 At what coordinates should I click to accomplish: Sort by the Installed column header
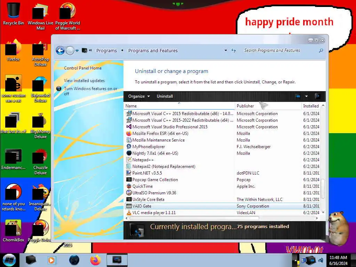(x=311, y=106)
